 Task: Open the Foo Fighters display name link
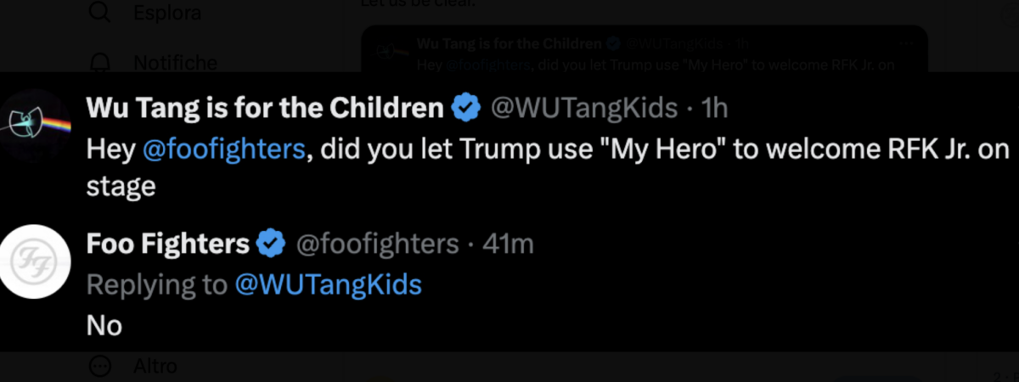point(167,244)
